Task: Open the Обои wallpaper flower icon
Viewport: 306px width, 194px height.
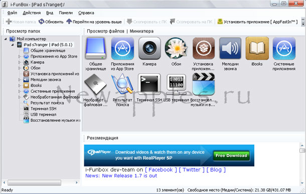Action: pyautogui.click(x=176, y=48)
